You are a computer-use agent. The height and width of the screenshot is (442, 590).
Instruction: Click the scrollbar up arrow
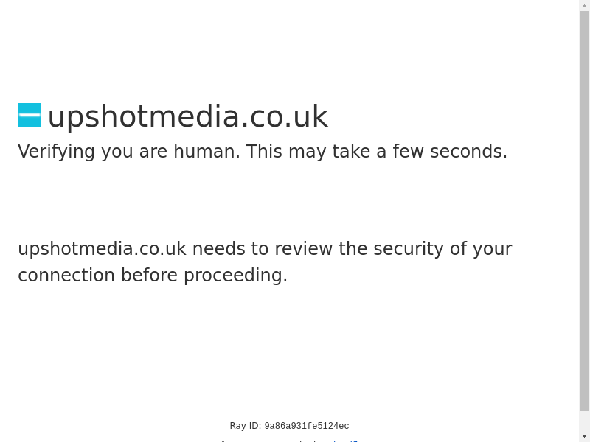pyautogui.click(x=584, y=5)
